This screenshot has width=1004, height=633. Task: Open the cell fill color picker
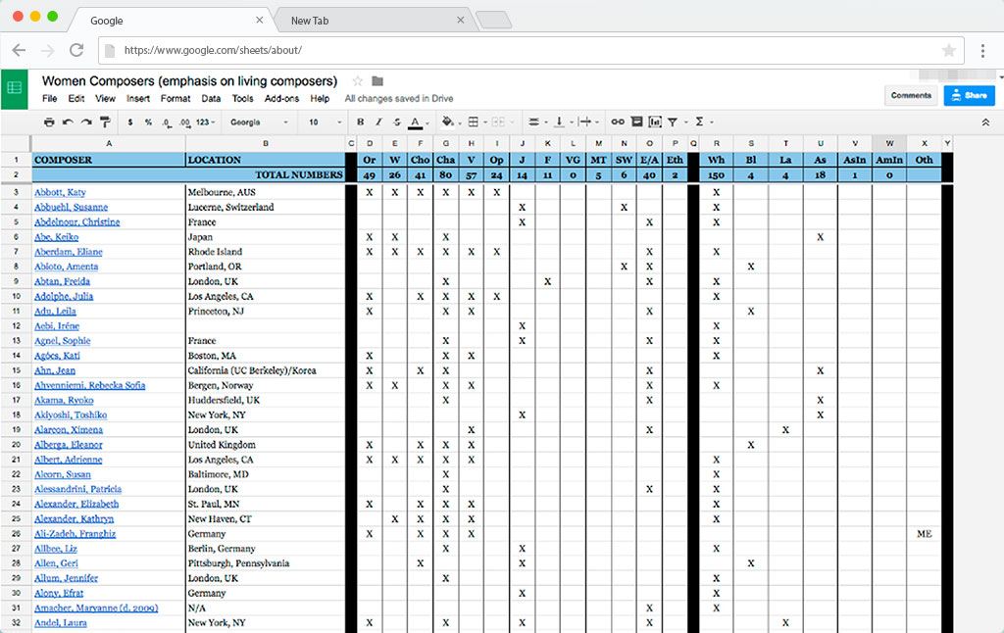pyautogui.click(x=447, y=122)
